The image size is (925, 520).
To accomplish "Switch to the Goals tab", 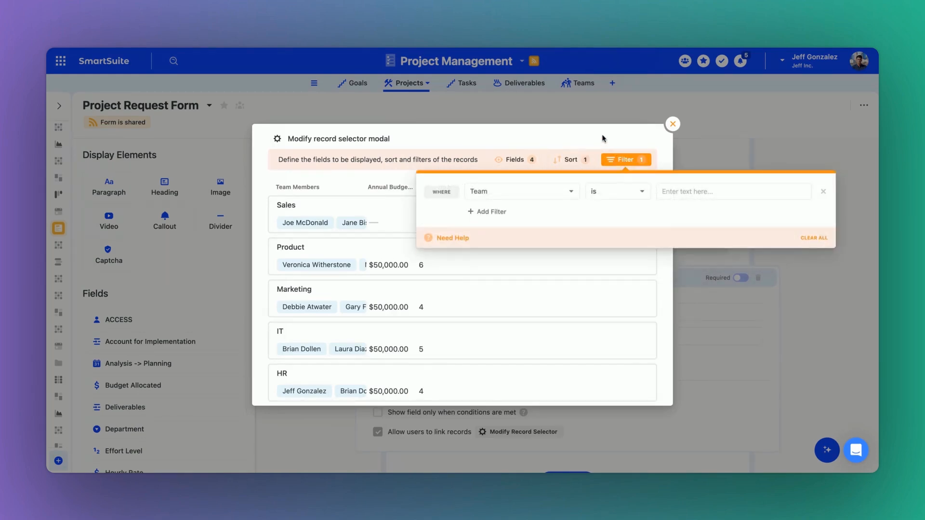I will pyautogui.click(x=353, y=83).
